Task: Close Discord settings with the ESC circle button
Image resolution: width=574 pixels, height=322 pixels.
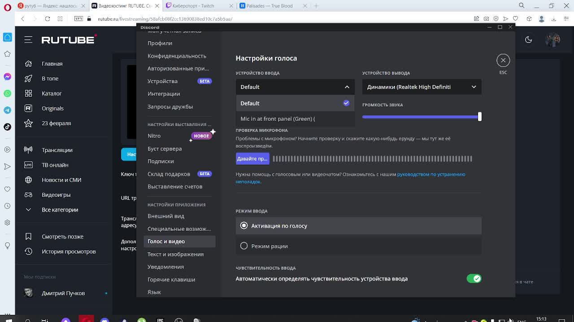Action: click(503, 60)
